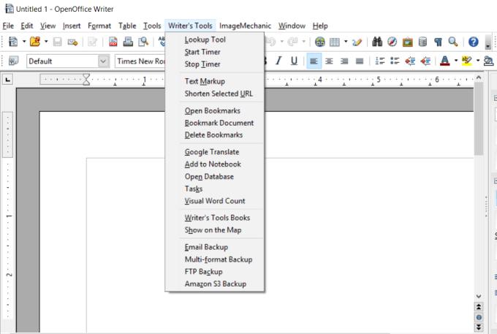Open the Gallery picture icon
The height and width of the screenshot is (334, 497).
pyautogui.click(x=408, y=42)
